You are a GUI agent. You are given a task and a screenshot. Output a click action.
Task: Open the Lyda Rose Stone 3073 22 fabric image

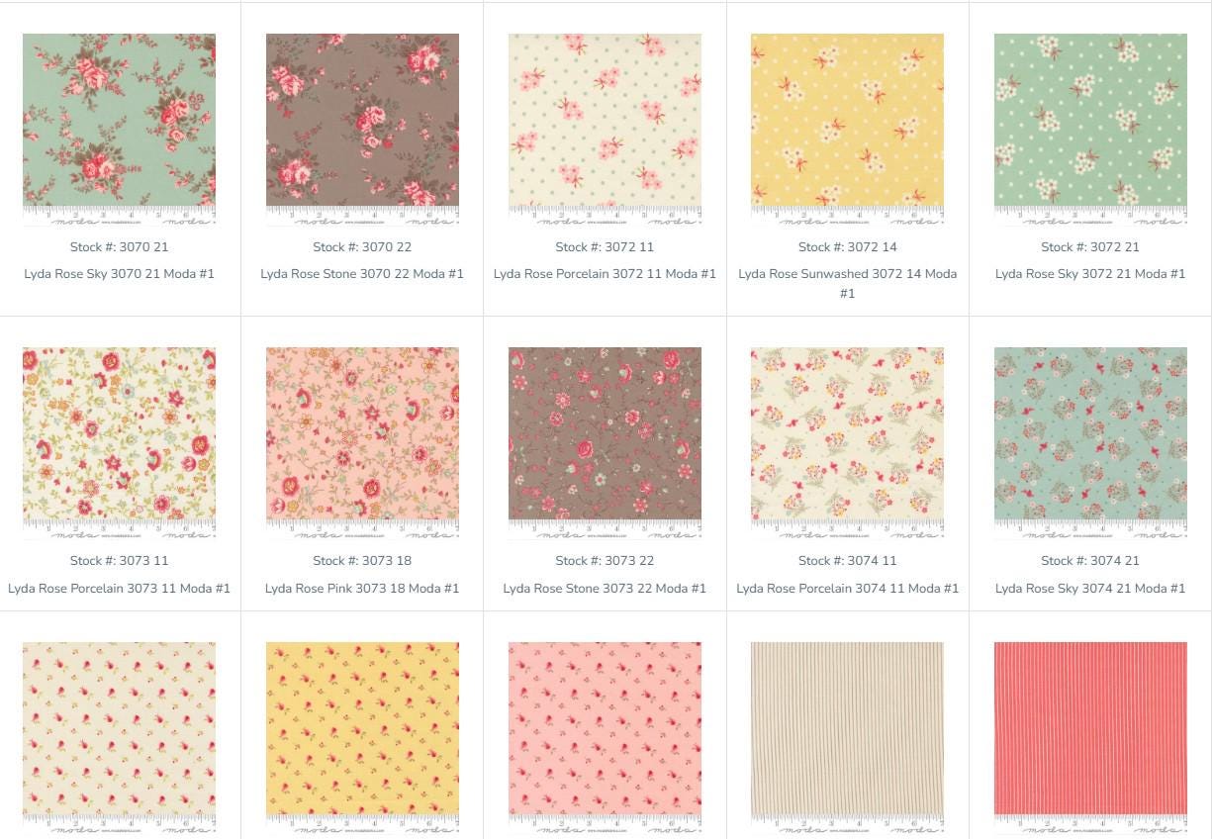[605, 443]
